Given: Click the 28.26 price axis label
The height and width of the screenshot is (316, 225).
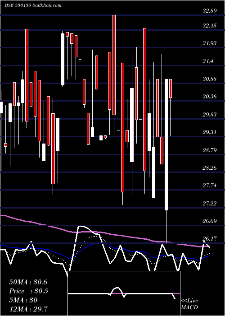Looking at the screenshot, I should (210, 168).
